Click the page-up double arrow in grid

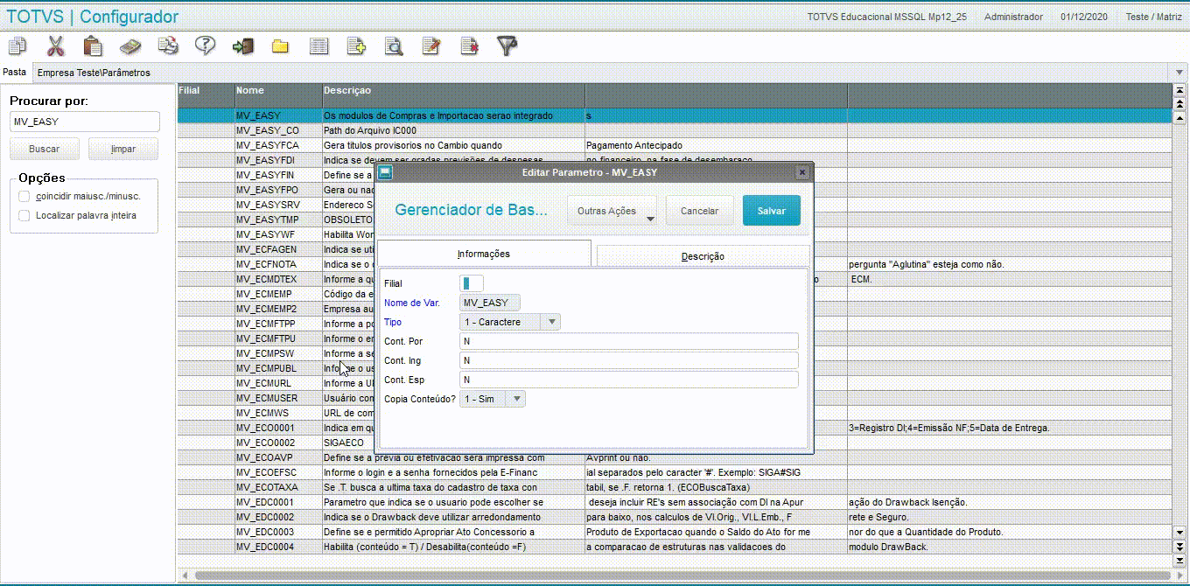click(x=1179, y=103)
